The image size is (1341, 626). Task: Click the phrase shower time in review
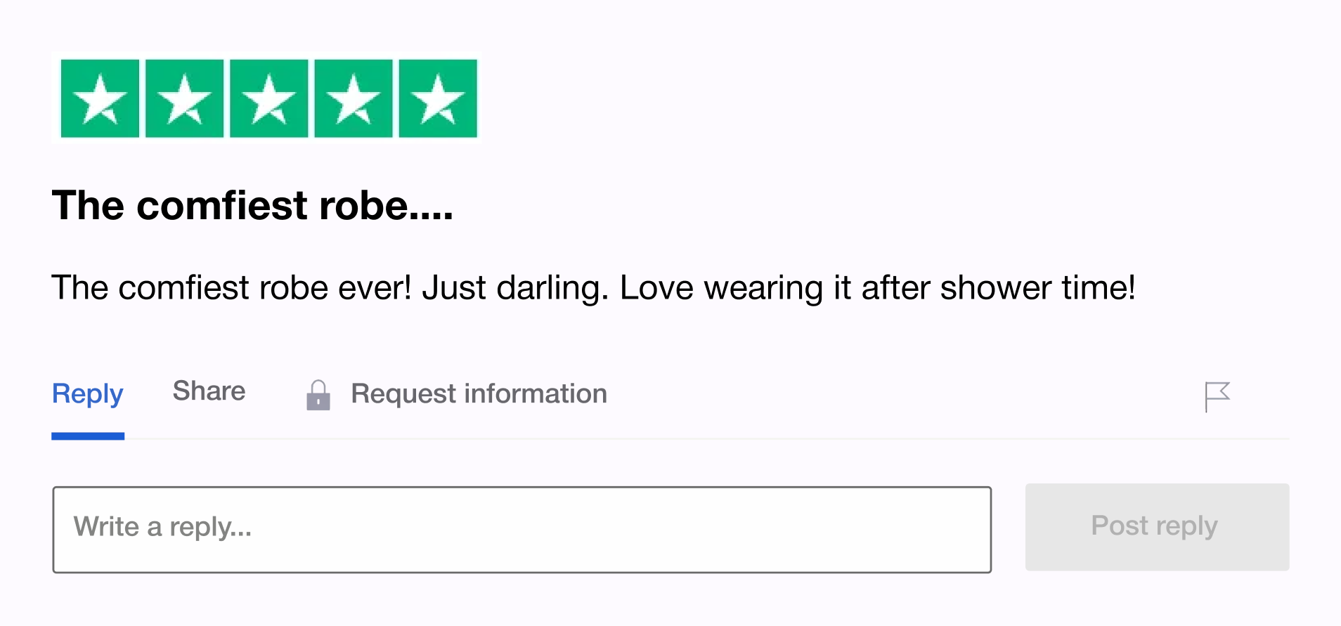tap(1037, 288)
